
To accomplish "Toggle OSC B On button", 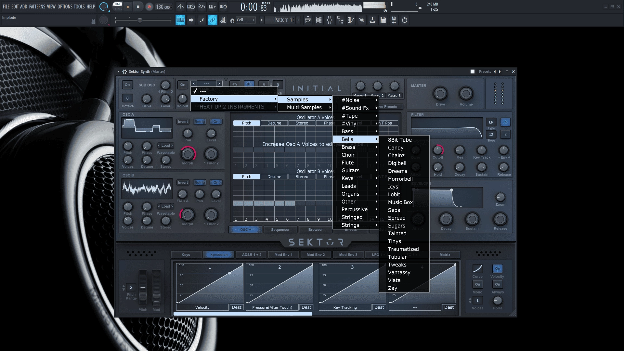I will (216, 182).
